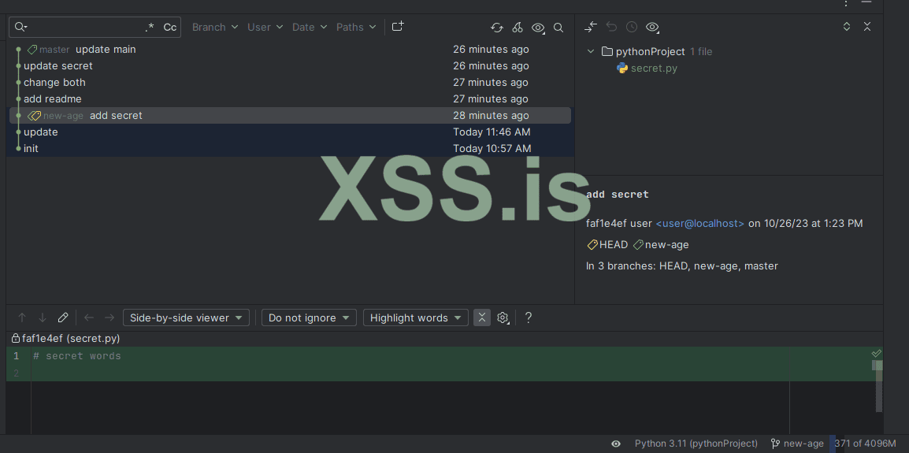Open the new-age branch widget
Screen dimensions: 909x453
[x=797, y=444]
